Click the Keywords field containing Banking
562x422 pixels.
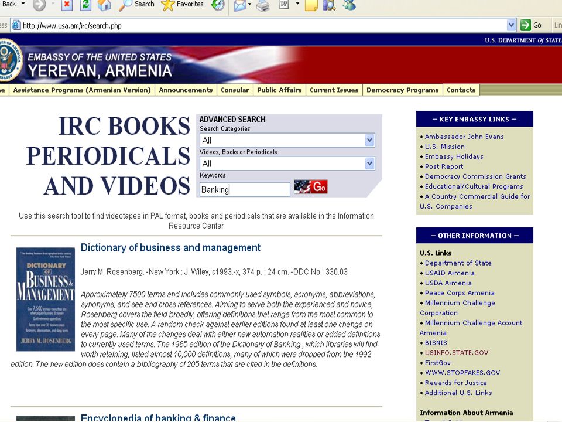tap(245, 189)
